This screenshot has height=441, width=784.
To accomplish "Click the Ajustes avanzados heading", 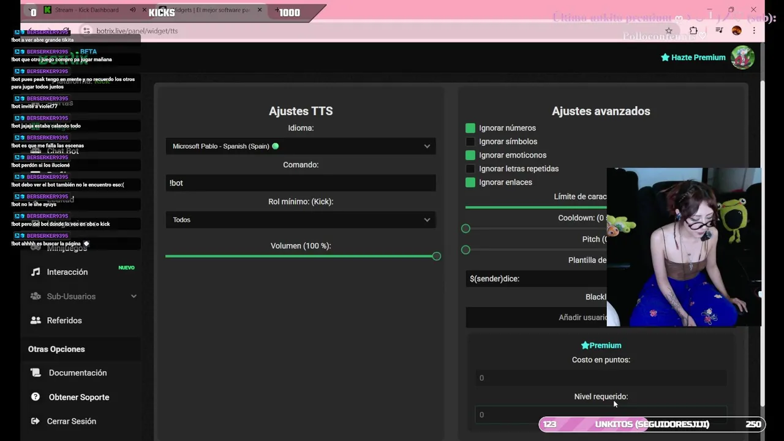I will pyautogui.click(x=601, y=111).
